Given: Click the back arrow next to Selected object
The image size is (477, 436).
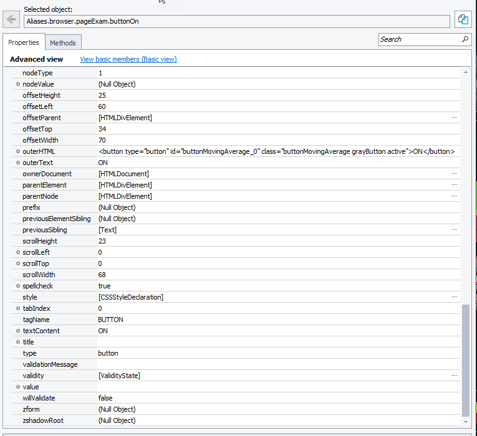Looking at the screenshot, I should click(12, 19).
